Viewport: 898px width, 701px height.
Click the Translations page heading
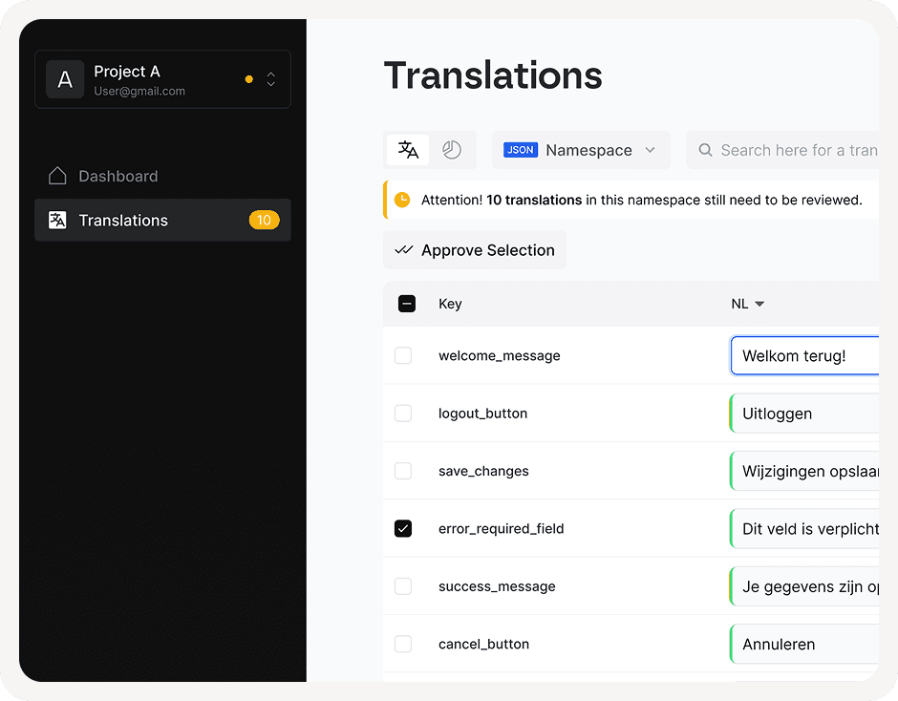tap(493, 75)
